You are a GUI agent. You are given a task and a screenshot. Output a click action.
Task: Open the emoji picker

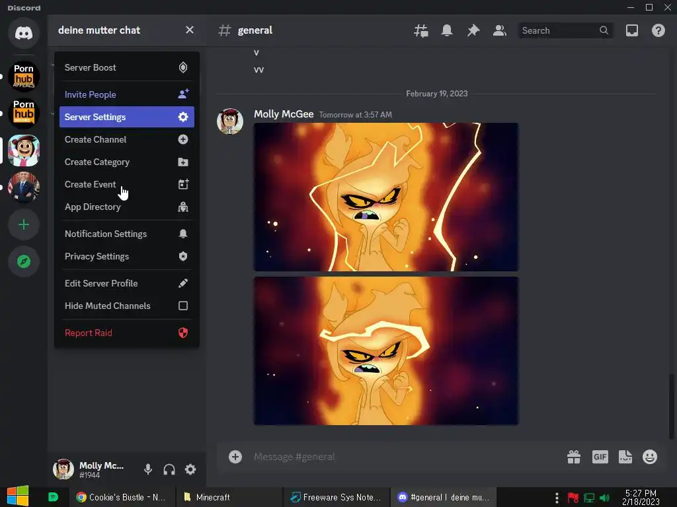click(x=650, y=457)
